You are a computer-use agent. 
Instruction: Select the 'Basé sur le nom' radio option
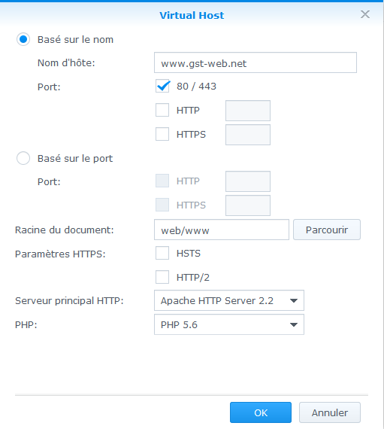click(23, 39)
